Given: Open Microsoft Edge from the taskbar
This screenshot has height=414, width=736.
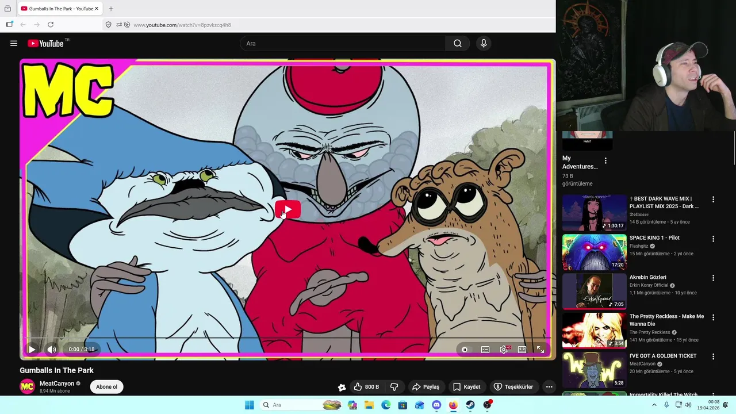Looking at the screenshot, I should click(386, 405).
